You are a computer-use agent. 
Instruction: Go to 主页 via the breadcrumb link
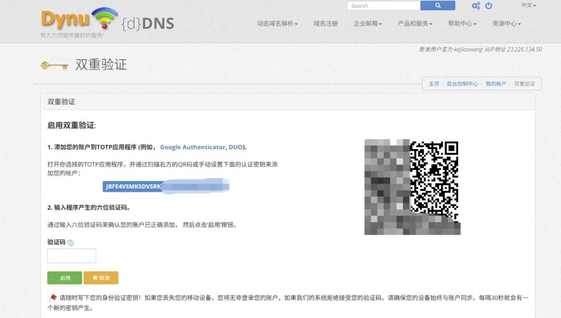pos(433,84)
